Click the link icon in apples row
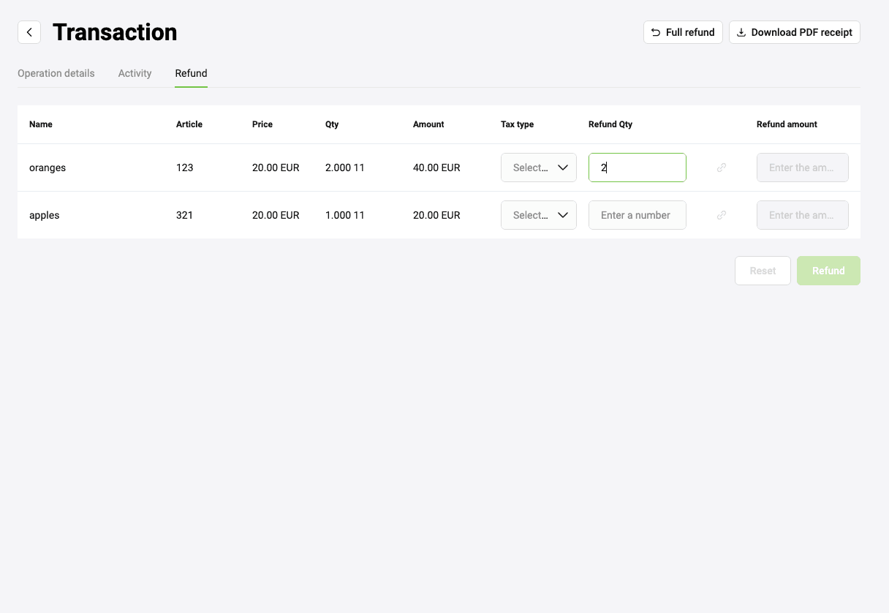Image resolution: width=889 pixels, height=613 pixels. coord(722,215)
